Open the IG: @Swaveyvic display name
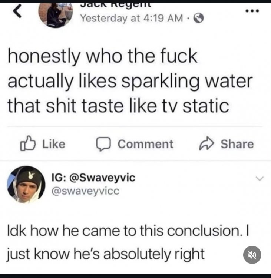271x278 pixels. (93, 178)
